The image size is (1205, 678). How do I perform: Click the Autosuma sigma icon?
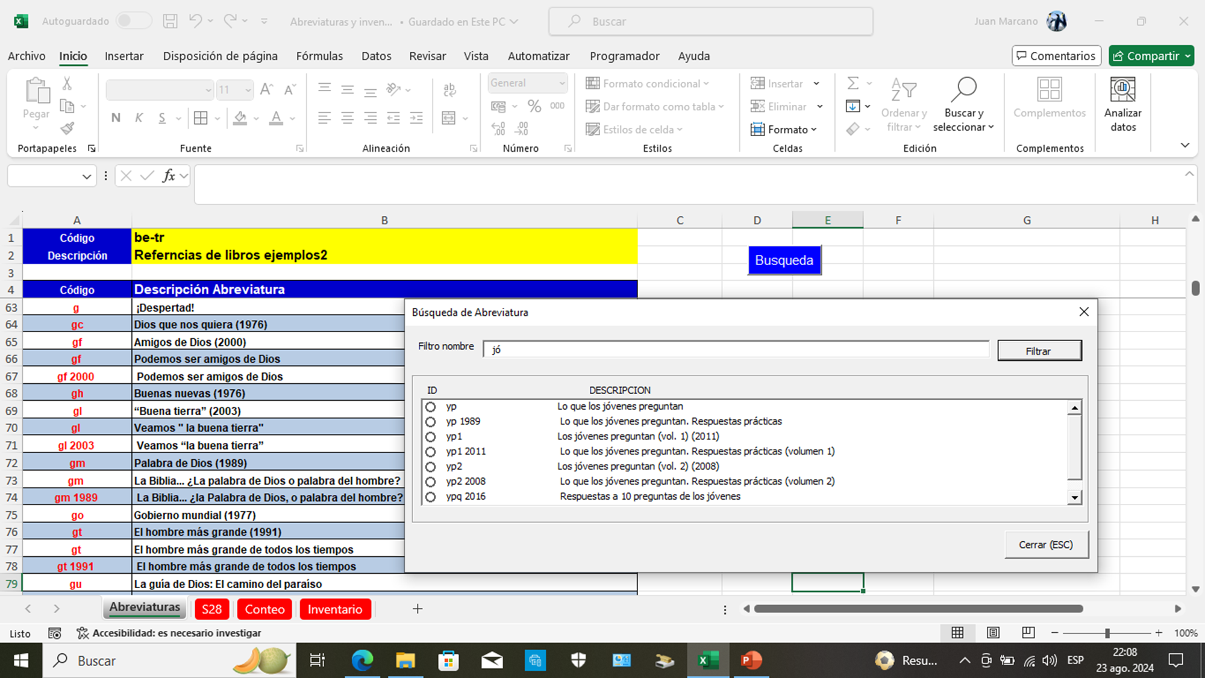point(853,83)
